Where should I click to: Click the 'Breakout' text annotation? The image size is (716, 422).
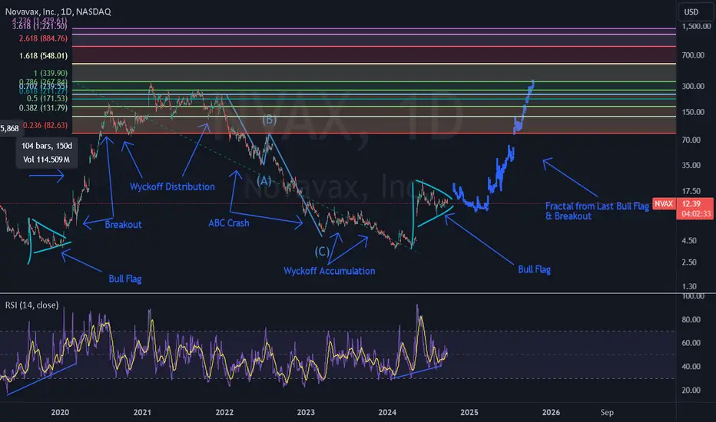pyautogui.click(x=123, y=225)
